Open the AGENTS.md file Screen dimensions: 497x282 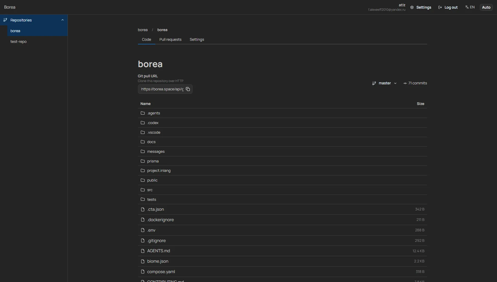[x=158, y=251]
